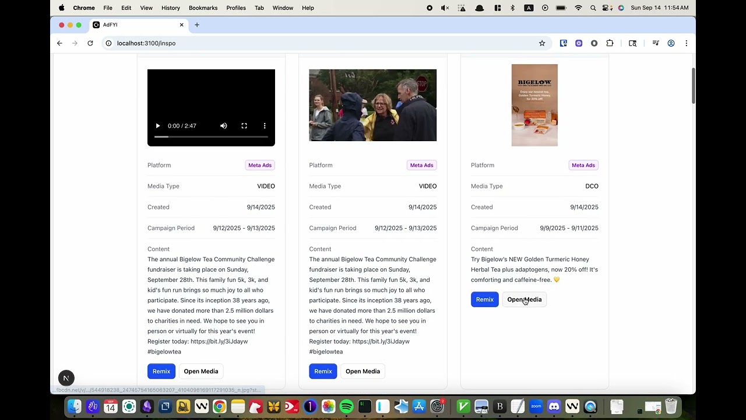Open the Bluetooth status menu
Viewport: 746px width, 420px height.
513,8
